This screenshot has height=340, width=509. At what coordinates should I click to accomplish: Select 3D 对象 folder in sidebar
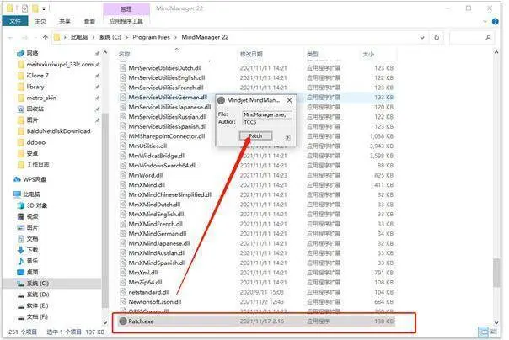click(x=39, y=204)
